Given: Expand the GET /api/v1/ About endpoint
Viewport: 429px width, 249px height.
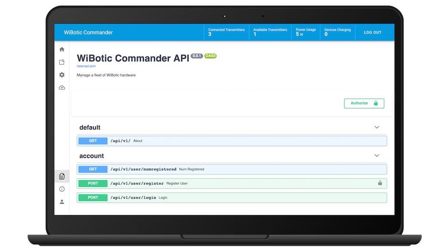Looking at the screenshot, I should pos(231,141).
